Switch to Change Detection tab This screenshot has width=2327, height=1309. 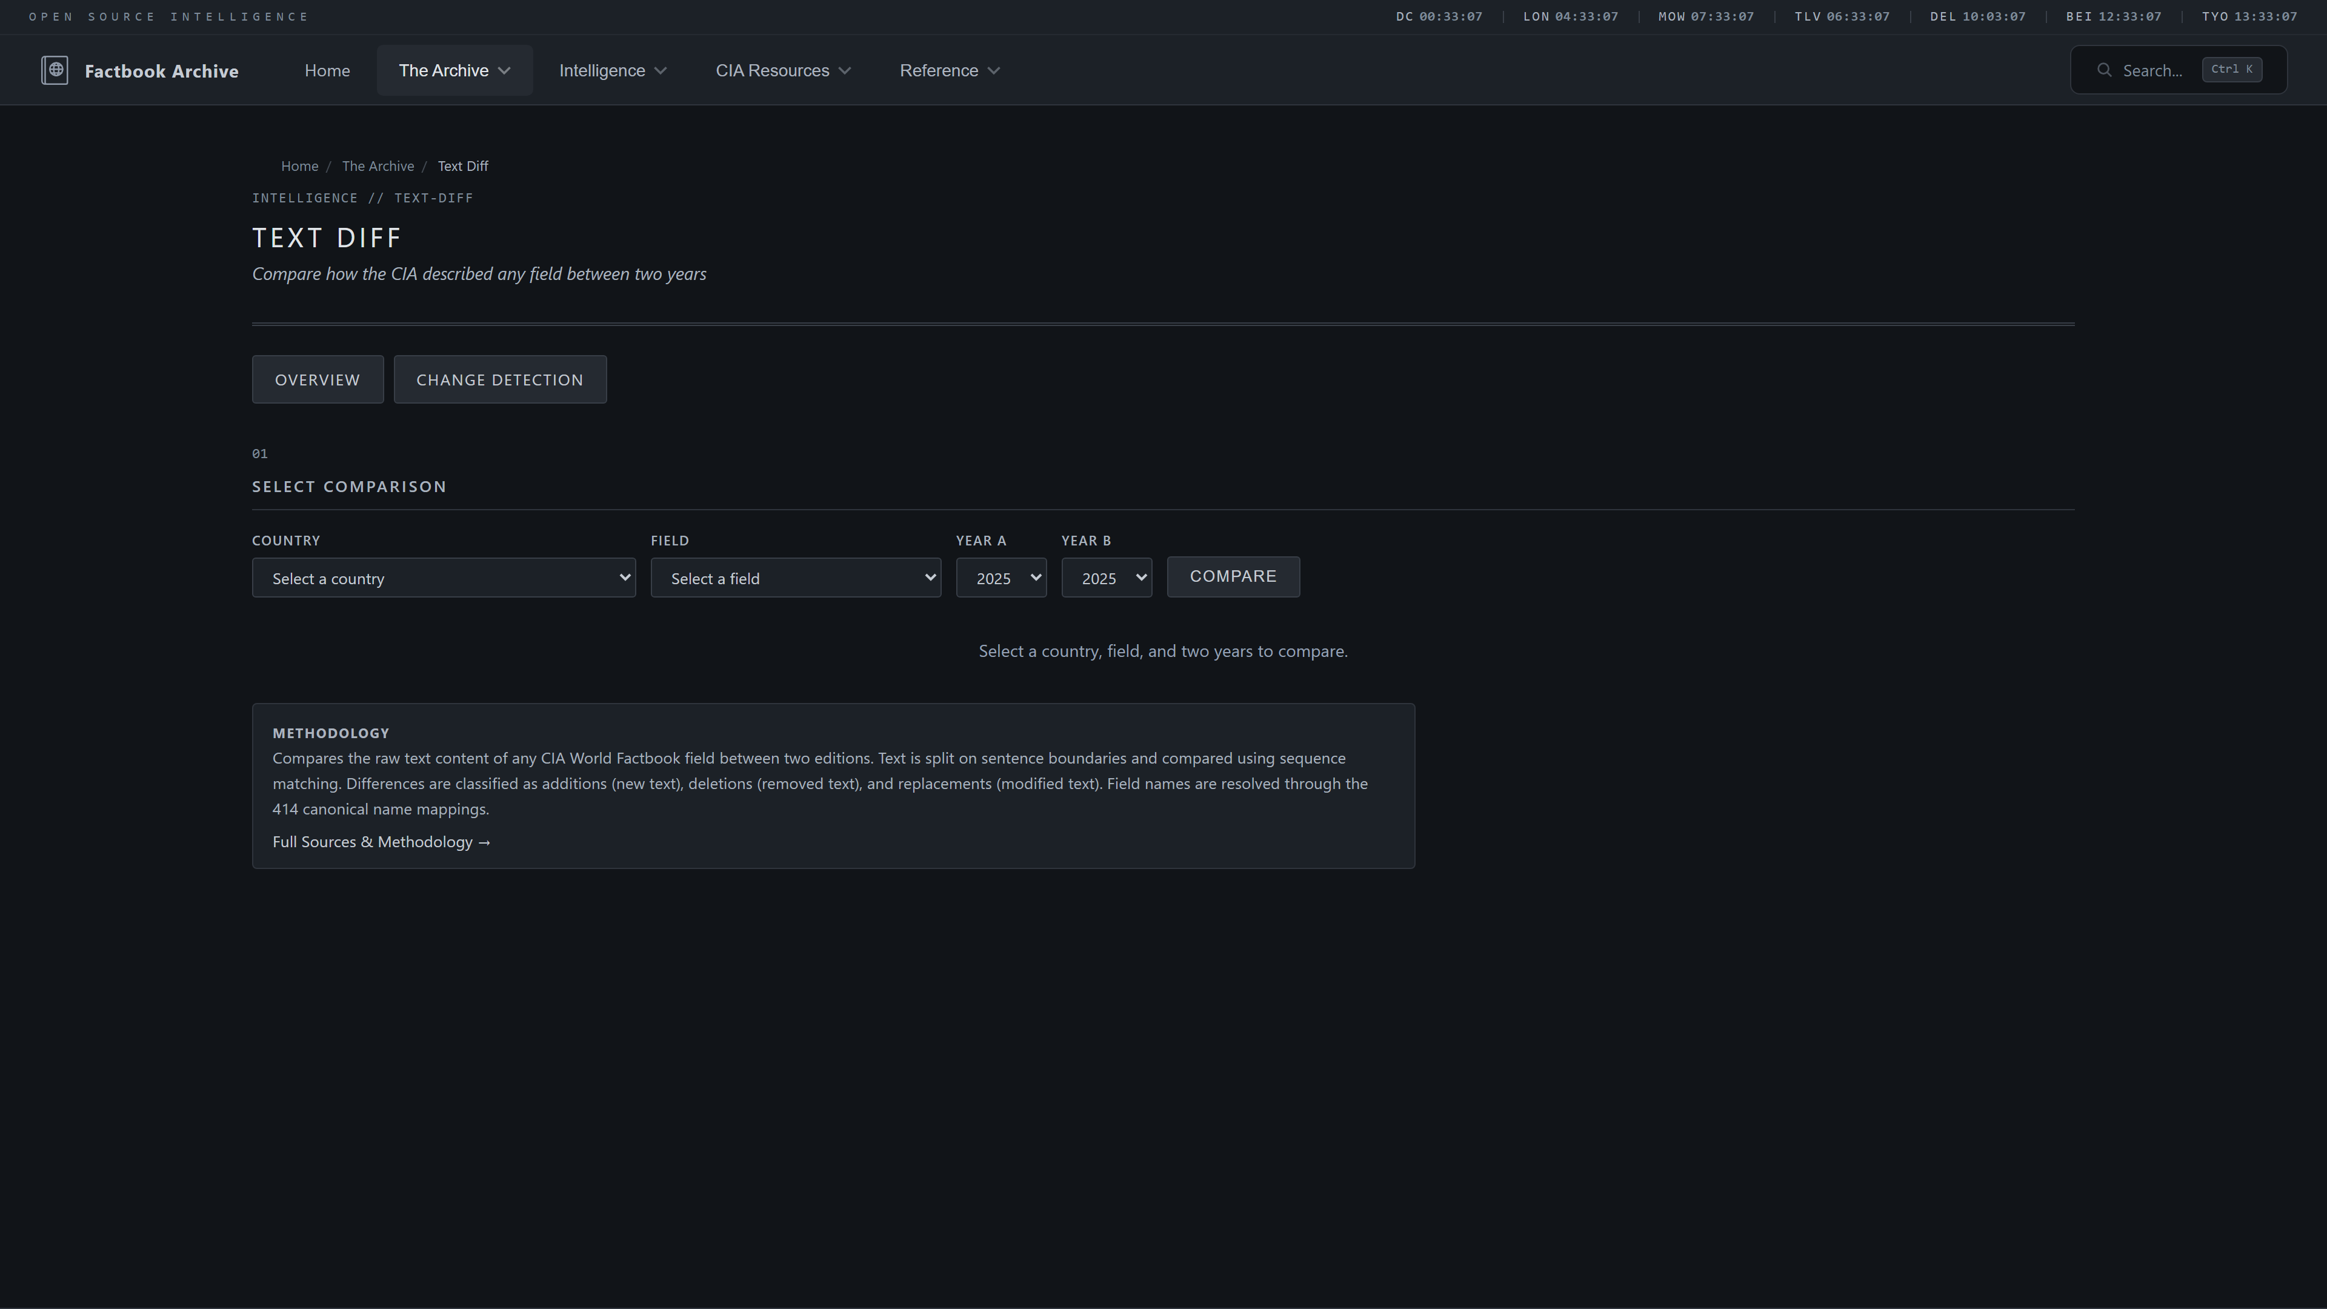pos(499,379)
